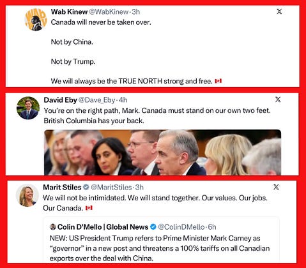Viewport: 306px width, 268px height.
Task: Click the Marit Stiles display name
Action: [x=62, y=187]
